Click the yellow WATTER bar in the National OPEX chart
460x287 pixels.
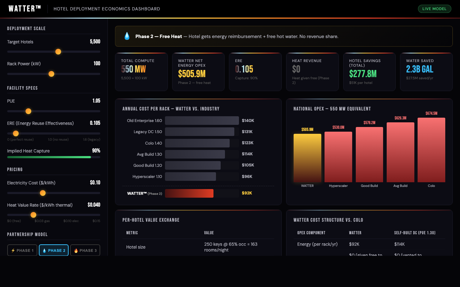click(307, 158)
